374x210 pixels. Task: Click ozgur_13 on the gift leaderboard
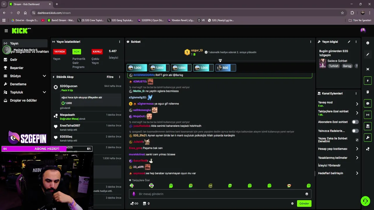[x=197, y=50]
